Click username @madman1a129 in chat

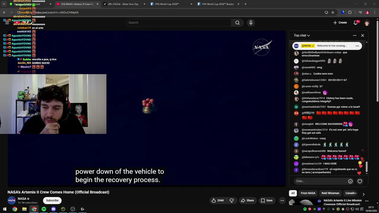311,164
